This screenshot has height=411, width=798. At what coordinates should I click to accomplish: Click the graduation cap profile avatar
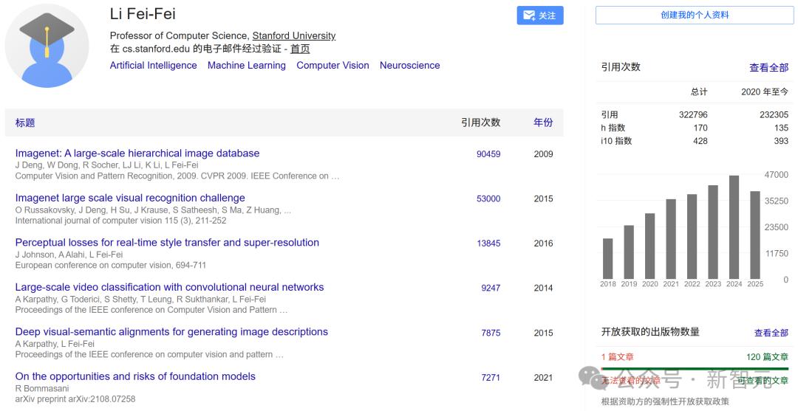(x=47, y=46)
